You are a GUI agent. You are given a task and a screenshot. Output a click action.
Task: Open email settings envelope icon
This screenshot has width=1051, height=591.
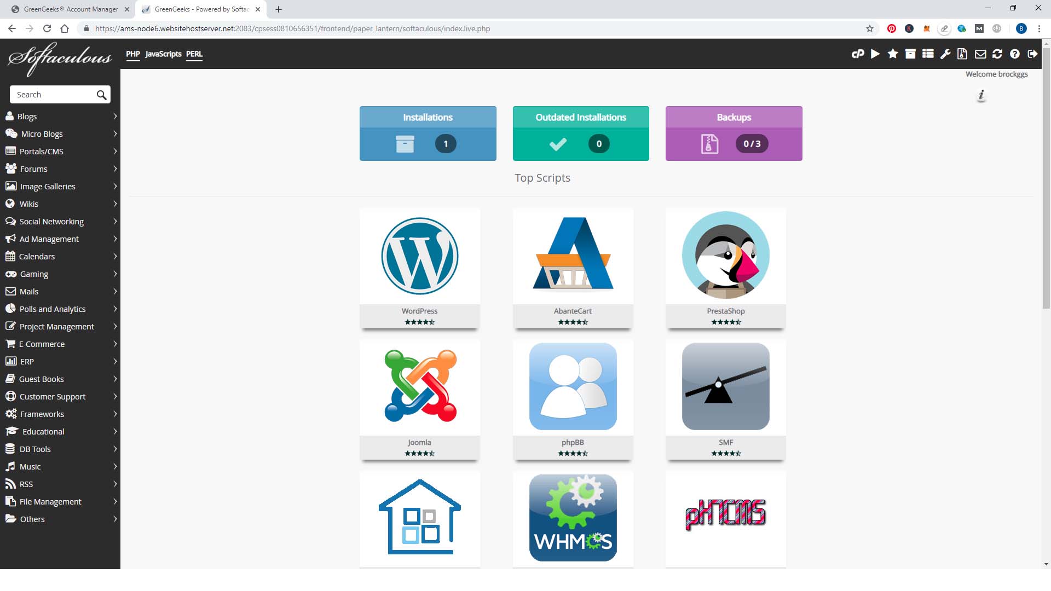coord(980,54)
